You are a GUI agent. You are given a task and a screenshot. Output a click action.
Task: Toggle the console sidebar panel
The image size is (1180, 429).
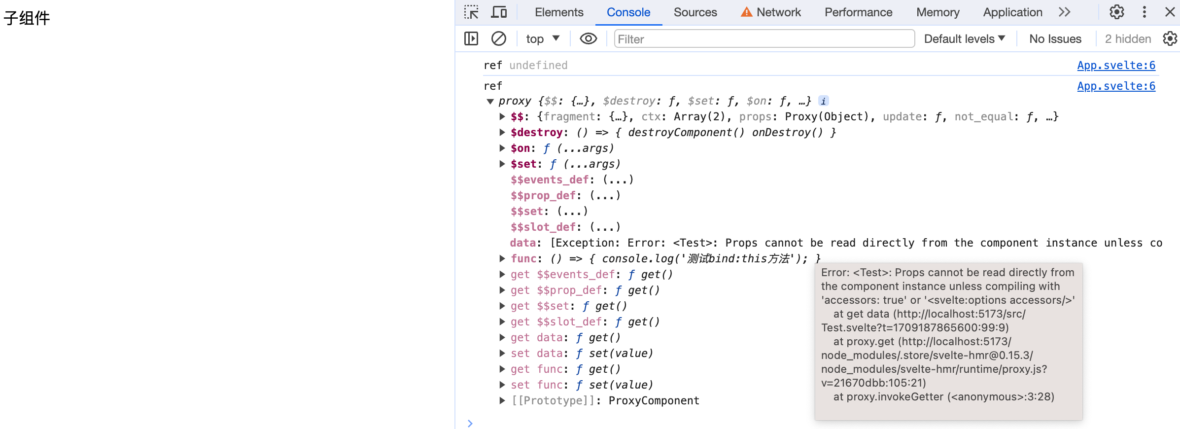(471, 38)
